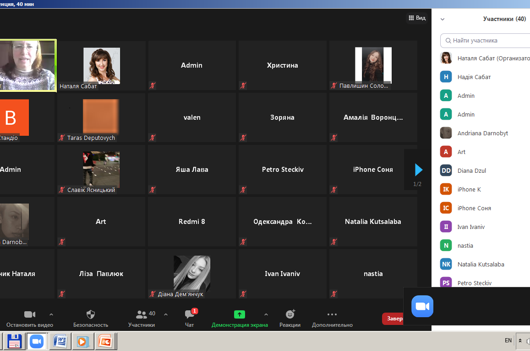Open PowerPoint from the taskbar
530x351 pixels.
105,341
